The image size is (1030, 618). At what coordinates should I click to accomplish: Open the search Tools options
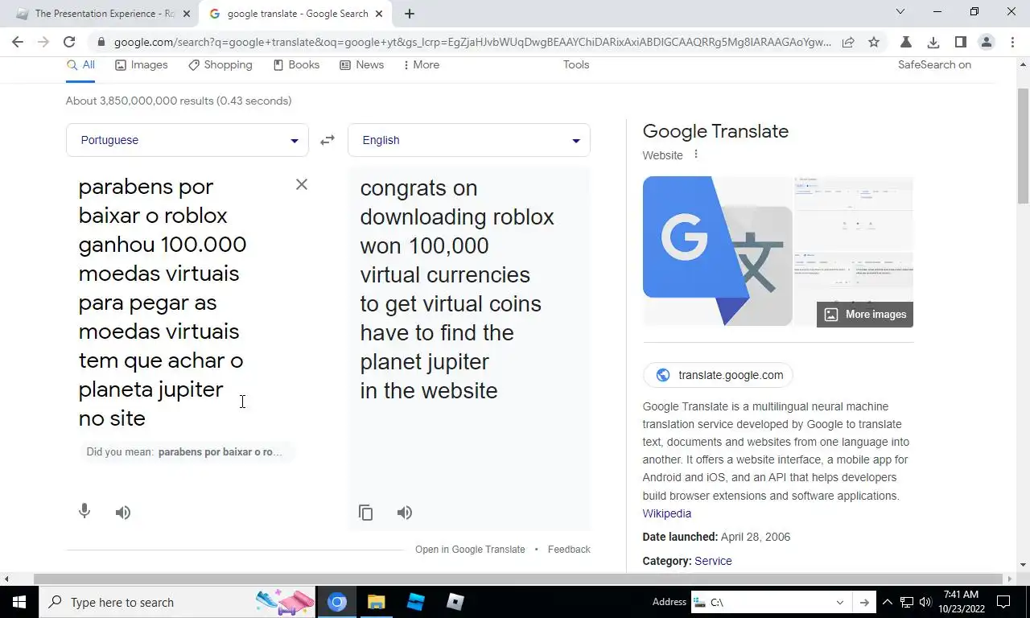coord(576,64)
